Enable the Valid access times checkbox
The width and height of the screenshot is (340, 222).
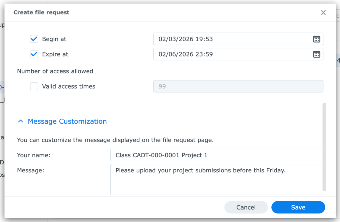tap(34, 86)
